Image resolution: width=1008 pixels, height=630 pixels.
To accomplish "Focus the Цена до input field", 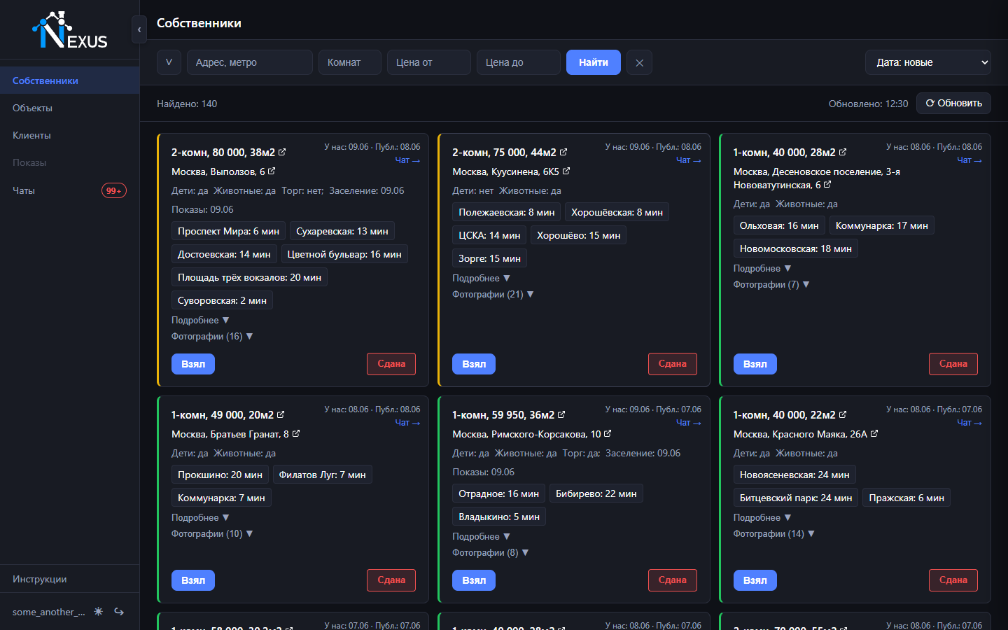I will [519, 62].
